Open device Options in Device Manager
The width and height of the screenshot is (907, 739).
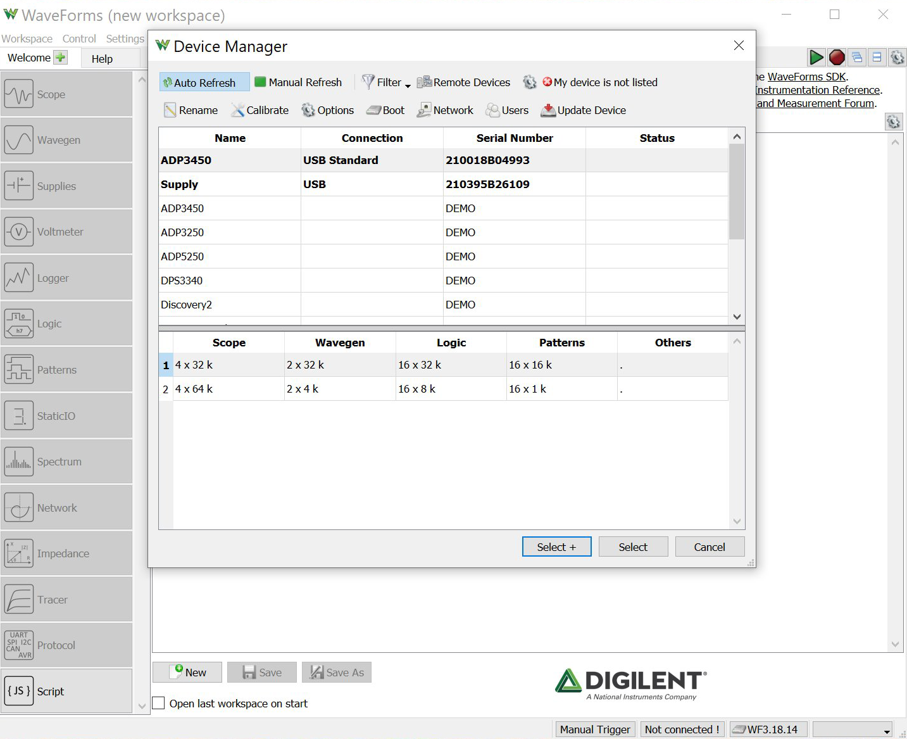328,110
